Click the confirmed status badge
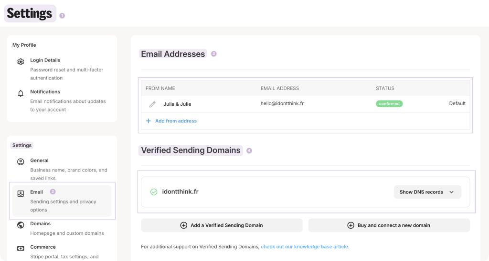Image resolution: width=489 pixels, height=261 pixels. 389,103
